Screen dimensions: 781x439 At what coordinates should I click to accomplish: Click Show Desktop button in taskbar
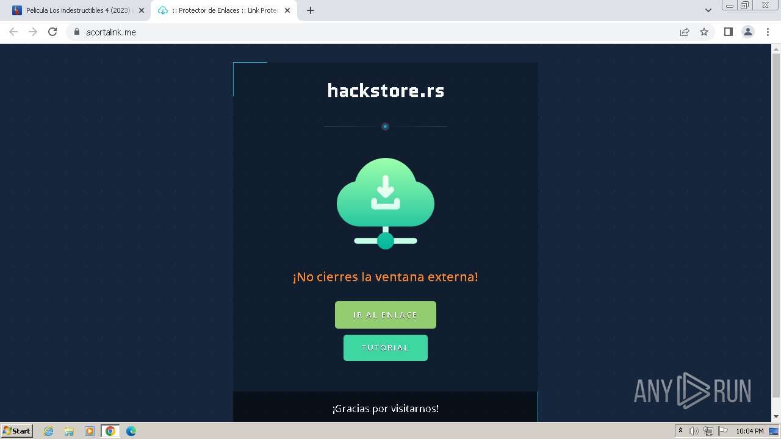tap(774, 431)
